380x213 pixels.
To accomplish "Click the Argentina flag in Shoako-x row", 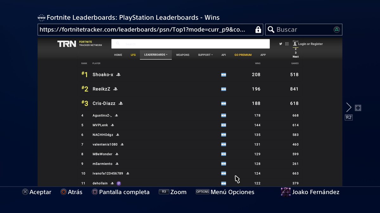I will point(224,75).
